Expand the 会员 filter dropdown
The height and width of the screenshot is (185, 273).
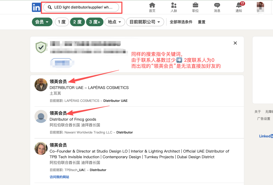click(42, 22)
